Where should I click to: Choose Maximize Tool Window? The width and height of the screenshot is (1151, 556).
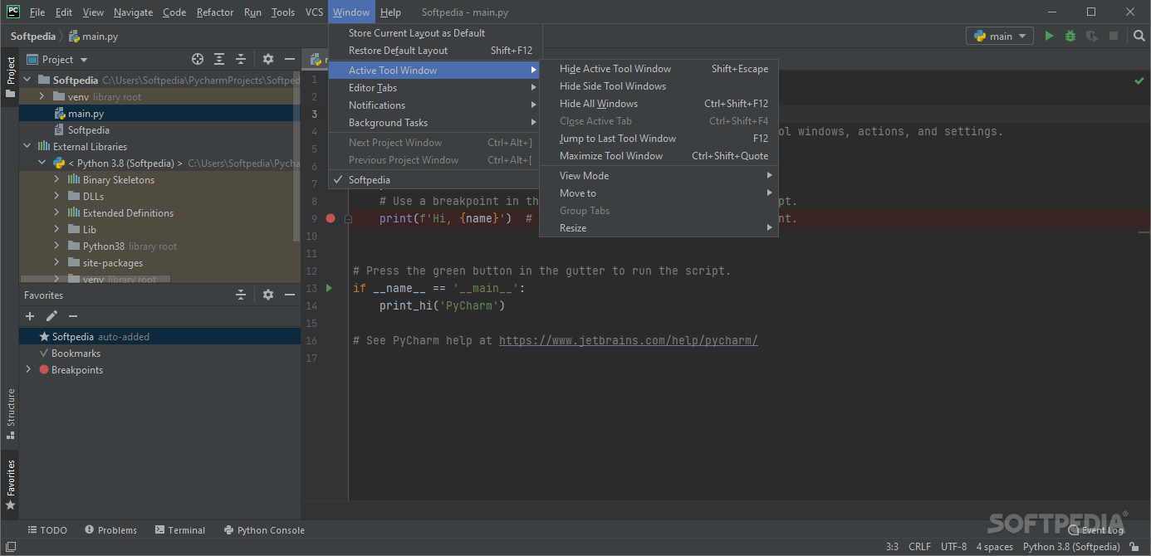coord(659,156)
